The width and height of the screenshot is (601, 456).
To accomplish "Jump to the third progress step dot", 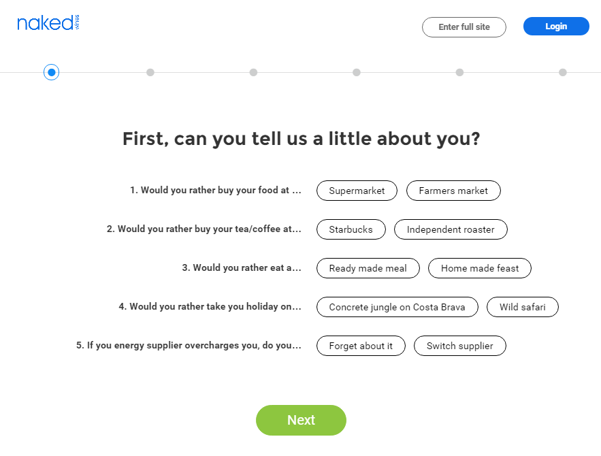I will (x=253, y=72).
